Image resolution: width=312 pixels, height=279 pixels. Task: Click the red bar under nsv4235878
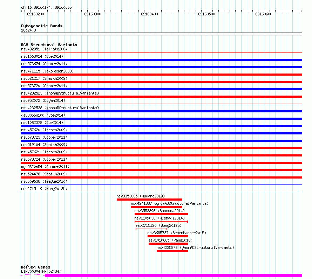(172, 251)
